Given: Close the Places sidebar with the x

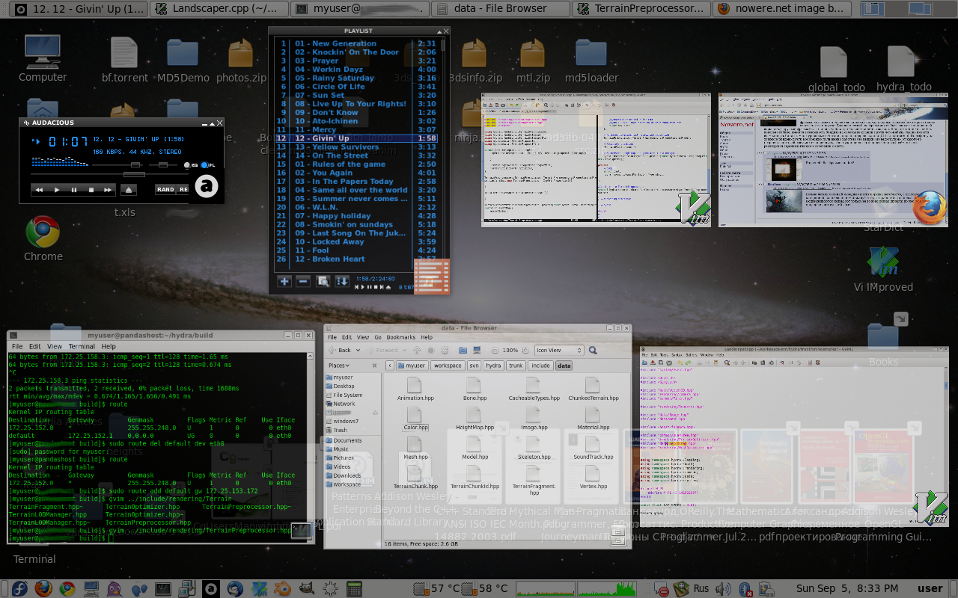Looking at the screenshot, I should click(x=376, y=366).
